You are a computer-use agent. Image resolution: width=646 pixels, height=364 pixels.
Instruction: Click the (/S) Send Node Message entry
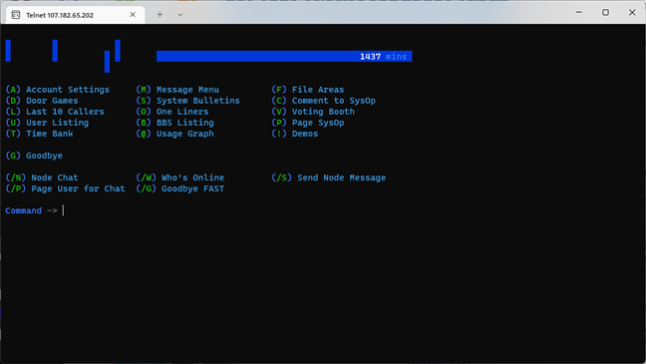[x=329, y=178]
